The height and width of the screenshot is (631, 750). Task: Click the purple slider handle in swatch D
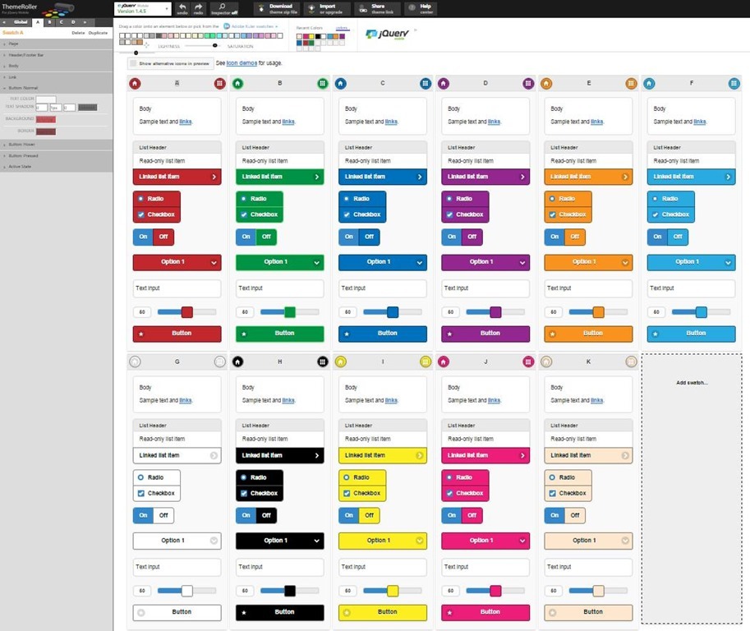[x=495, y=312]
